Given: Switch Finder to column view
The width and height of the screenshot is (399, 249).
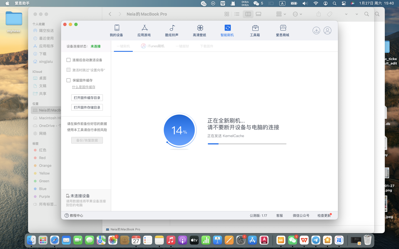Looking at the screenshot, I should point(248,14).
